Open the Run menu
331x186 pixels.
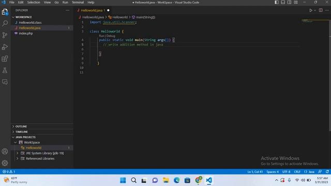(x=65, y=2)
